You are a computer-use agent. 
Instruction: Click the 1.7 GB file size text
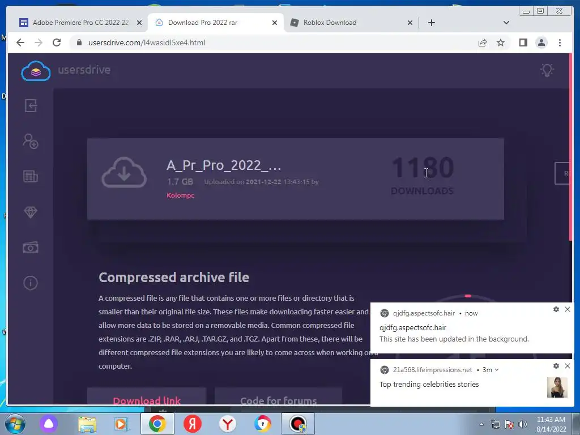coord(180,182)
